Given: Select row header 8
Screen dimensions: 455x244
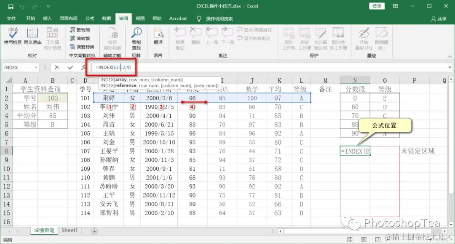Looking at the screenshot, I should (6, 151).
